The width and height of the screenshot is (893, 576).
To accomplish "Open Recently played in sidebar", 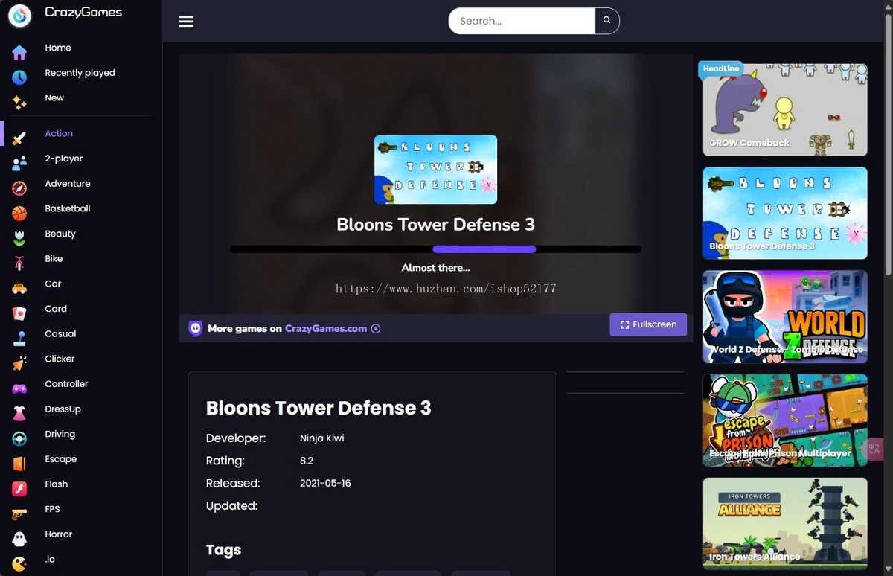I will pos(80,73).
